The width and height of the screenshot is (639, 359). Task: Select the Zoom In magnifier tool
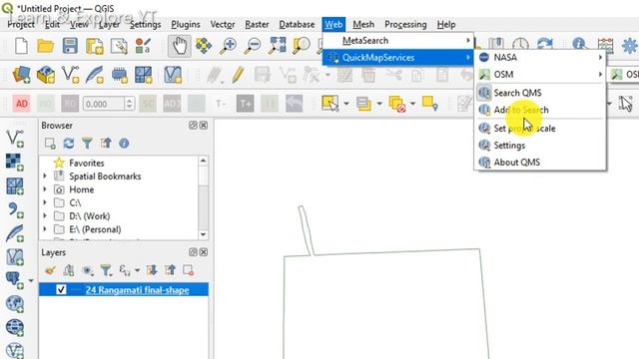229,46
